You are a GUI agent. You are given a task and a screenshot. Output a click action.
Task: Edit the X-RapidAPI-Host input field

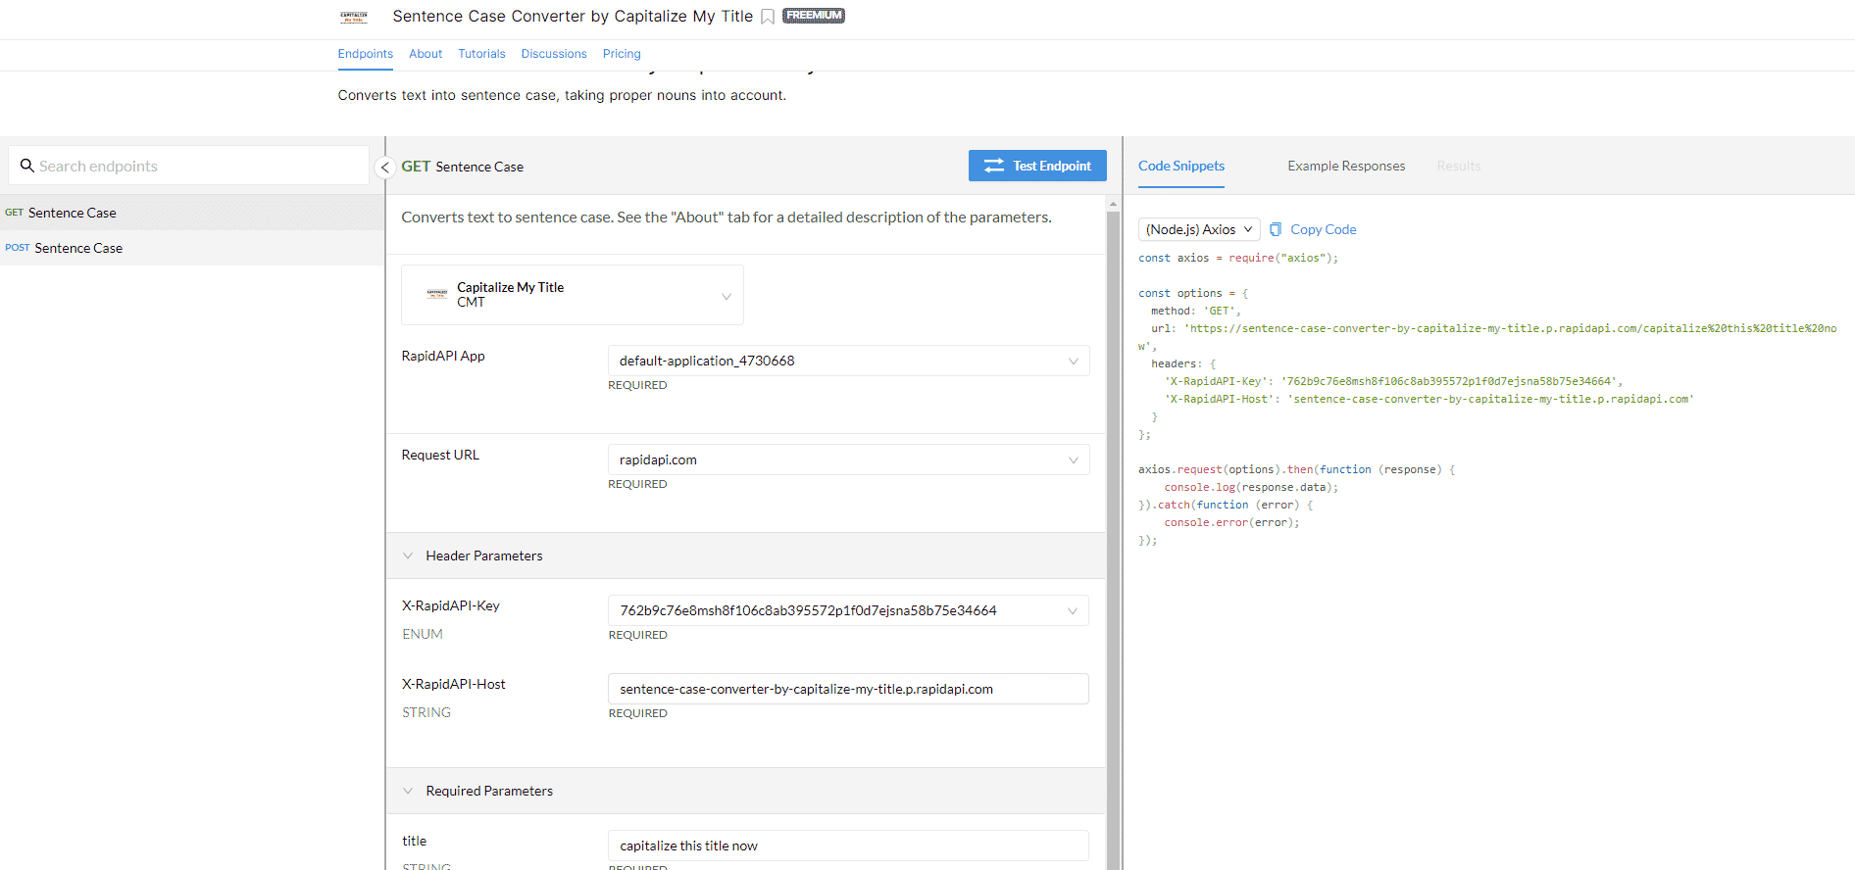tap(849, 689)
